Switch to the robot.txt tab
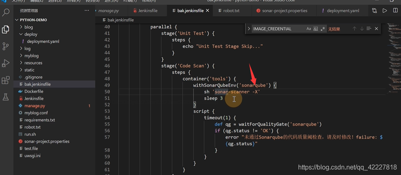401x175 pixels. click(x=231, y=11)
